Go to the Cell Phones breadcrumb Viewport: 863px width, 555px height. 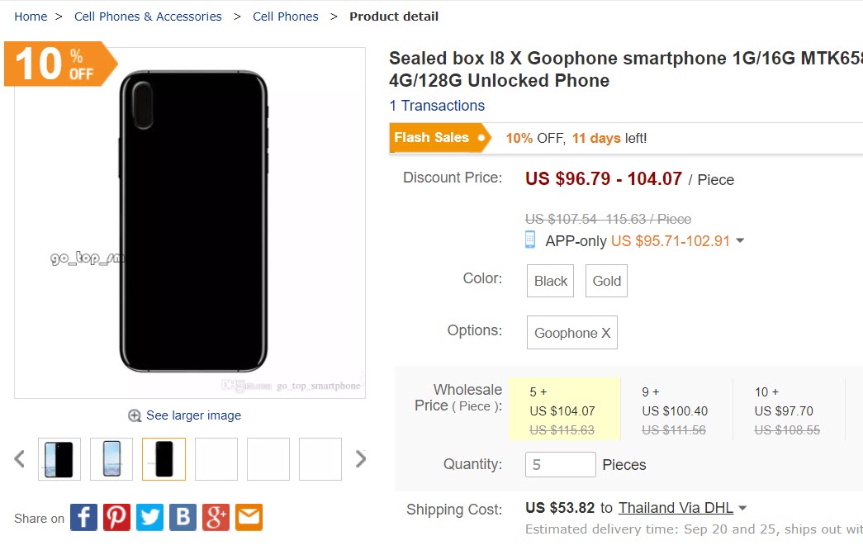pyautogui.click(x=285, y=16)
